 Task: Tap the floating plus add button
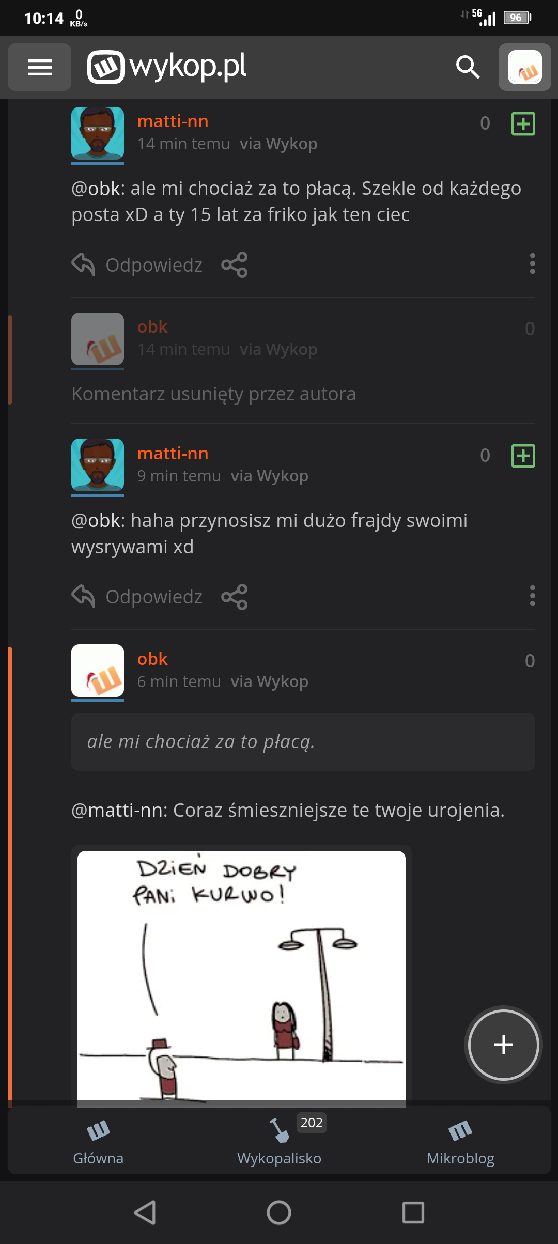(503, 1045)
